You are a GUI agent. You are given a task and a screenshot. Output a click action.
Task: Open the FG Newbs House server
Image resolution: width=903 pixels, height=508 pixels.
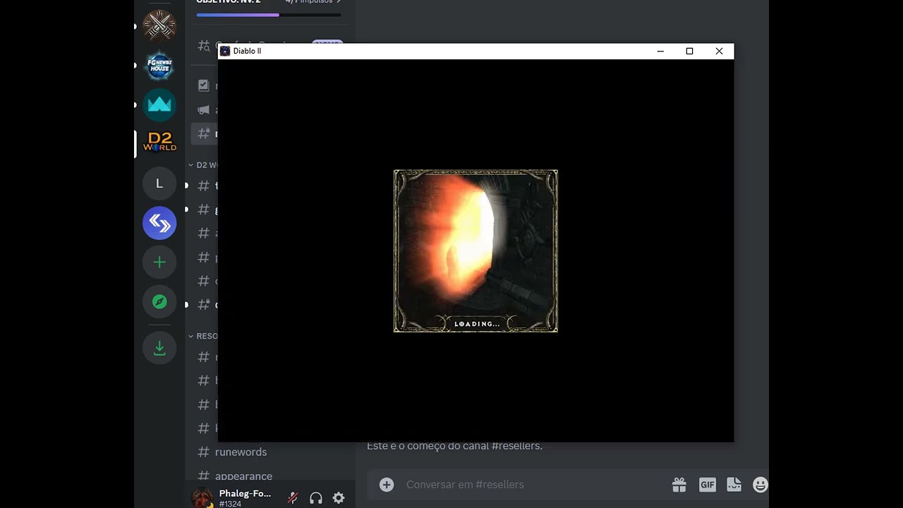coord(159,66)
